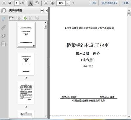
Task: Go to next page with down arrow
Action: click(10, 3)
